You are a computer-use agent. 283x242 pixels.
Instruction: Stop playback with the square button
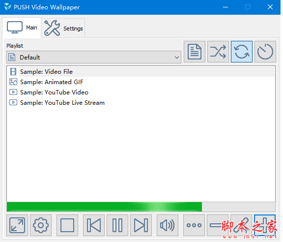[67, 225]
